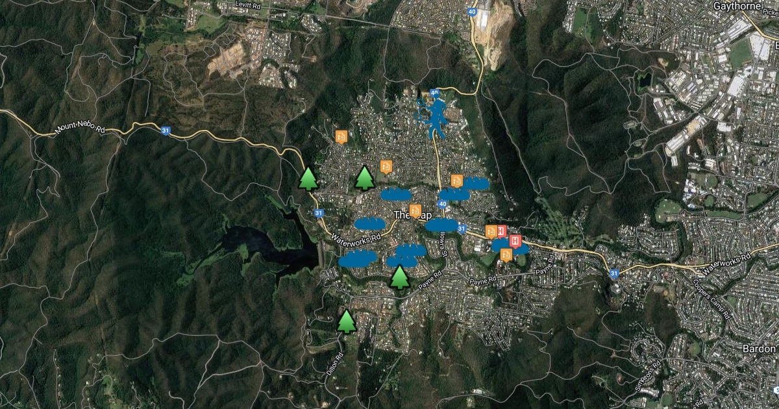Click the Bardon suburb label
The width and height of the screenshot is (779, 409).
tap(759, 349)
